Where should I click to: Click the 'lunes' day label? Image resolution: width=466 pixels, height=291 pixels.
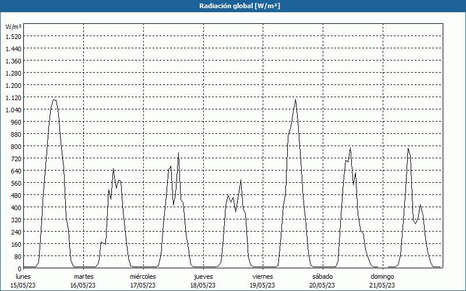(x=23, y=276)
